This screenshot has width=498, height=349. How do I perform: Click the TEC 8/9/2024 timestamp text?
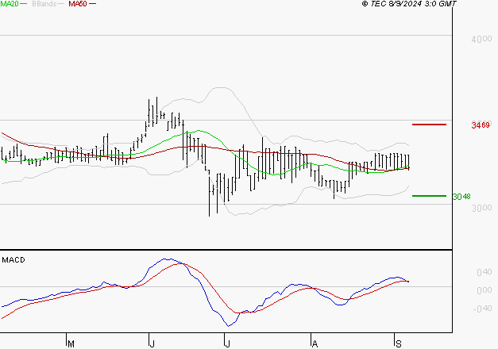click(409, 4)
